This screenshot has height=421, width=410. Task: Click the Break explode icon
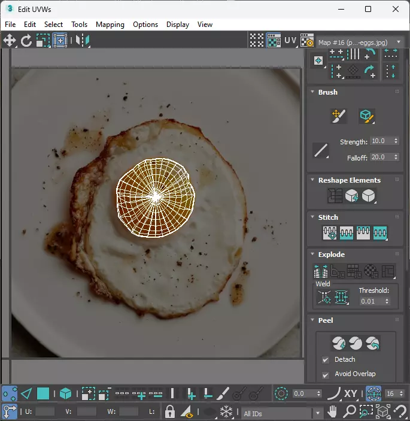(321, 271)
